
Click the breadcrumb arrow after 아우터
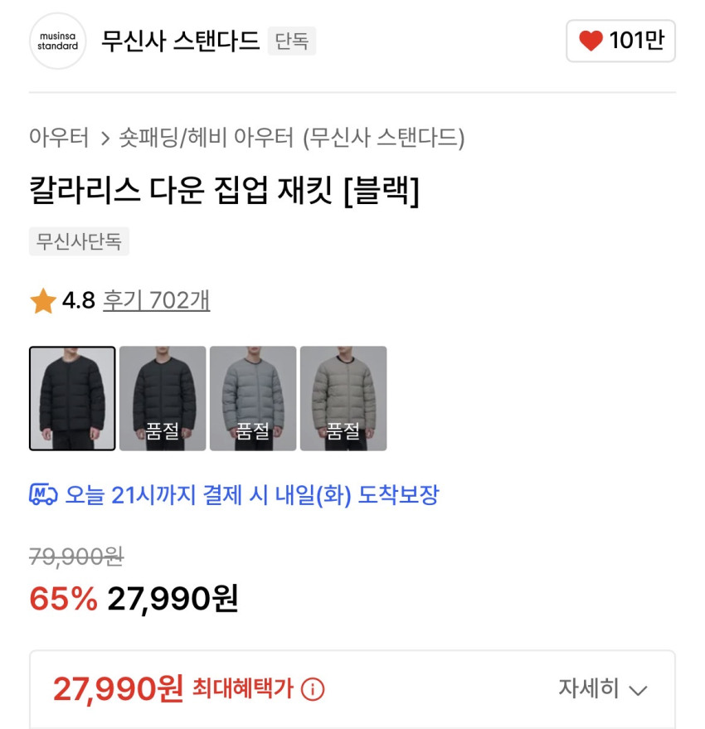105,138
